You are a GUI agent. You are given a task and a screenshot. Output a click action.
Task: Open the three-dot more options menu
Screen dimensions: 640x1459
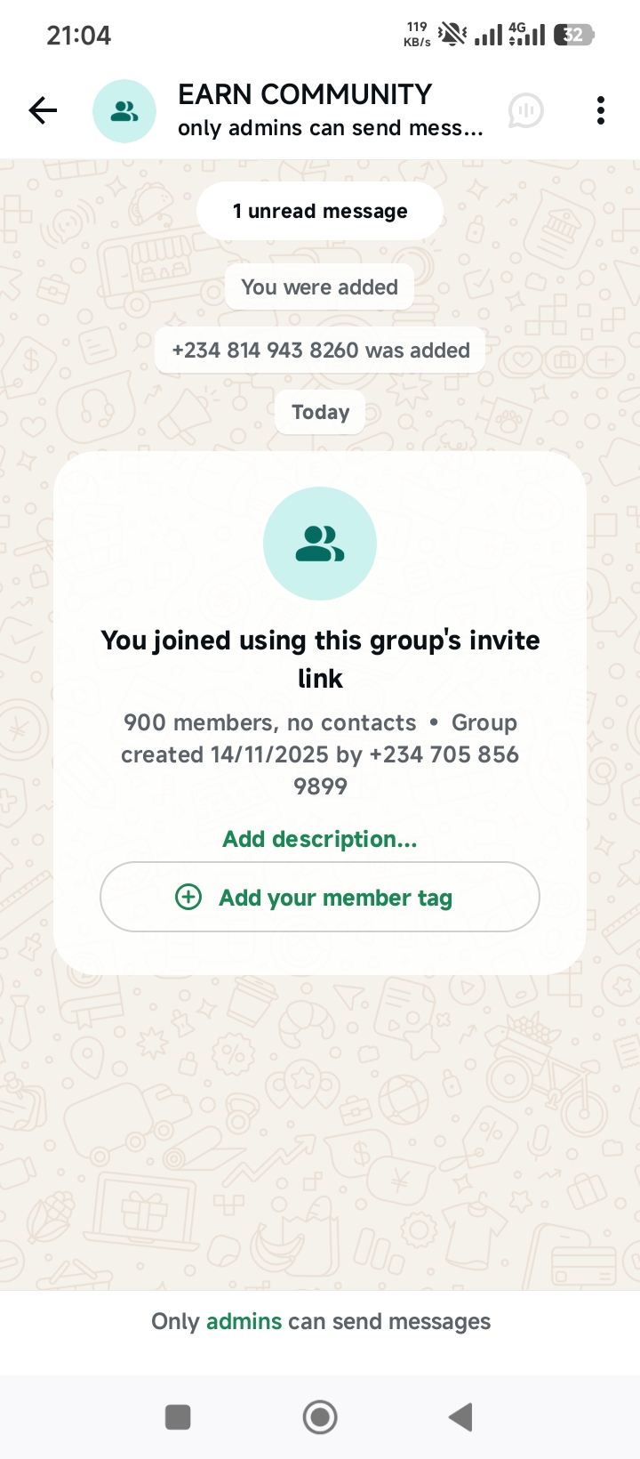601,110
